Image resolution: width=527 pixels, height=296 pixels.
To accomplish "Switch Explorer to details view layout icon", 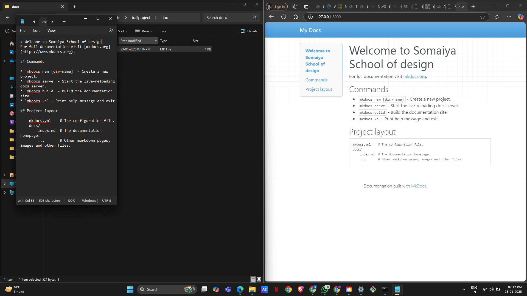I will pos(253,279).
